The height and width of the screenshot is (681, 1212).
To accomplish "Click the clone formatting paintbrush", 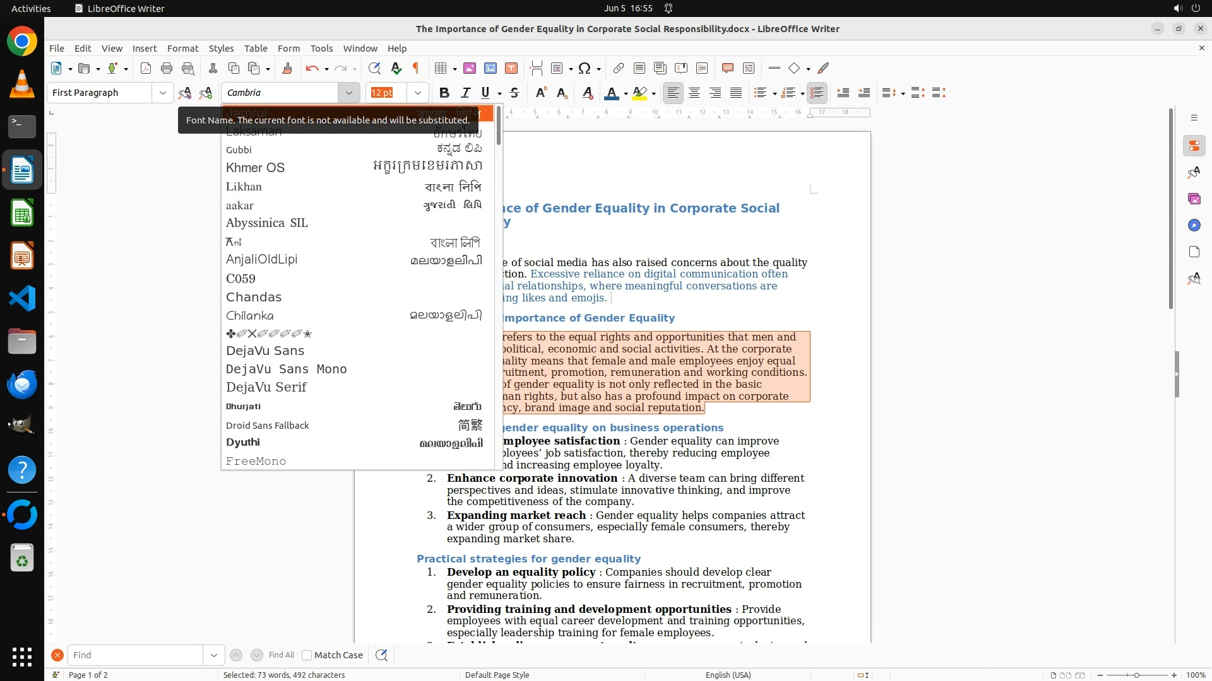I will 287,68.
